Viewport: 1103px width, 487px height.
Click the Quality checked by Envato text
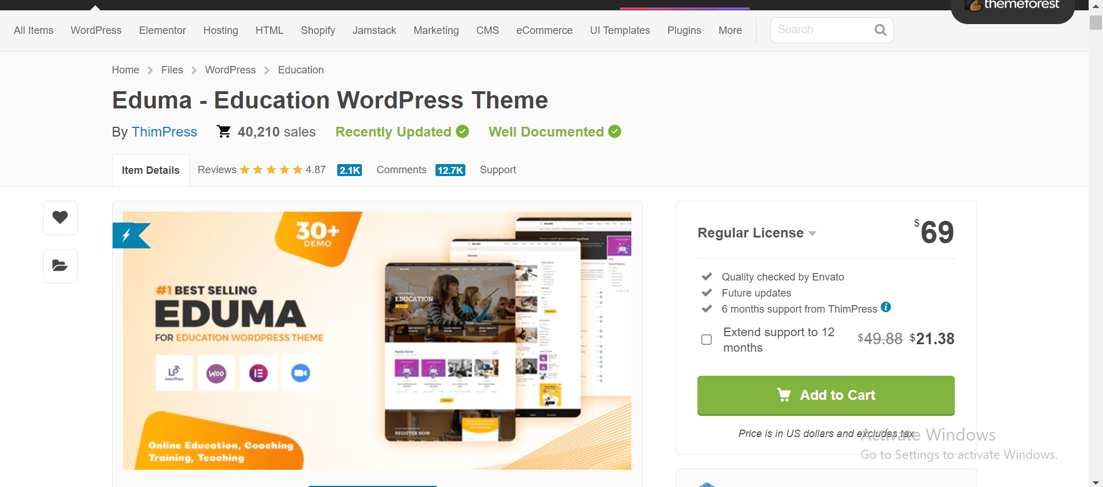tap(783, 277)
